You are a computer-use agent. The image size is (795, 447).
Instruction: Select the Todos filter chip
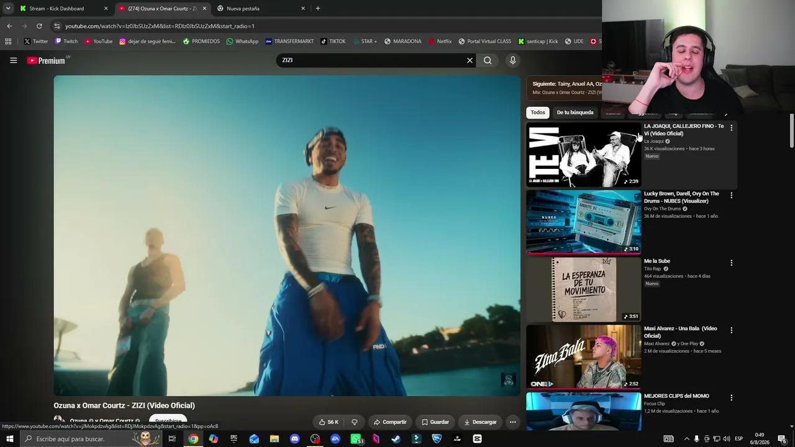click(x=538, y=112)
